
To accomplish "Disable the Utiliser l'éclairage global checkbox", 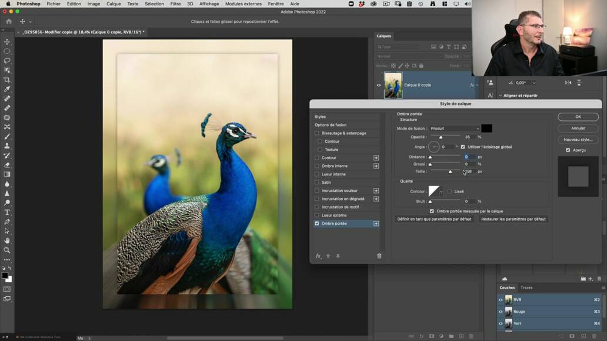I will pos(463,147).
